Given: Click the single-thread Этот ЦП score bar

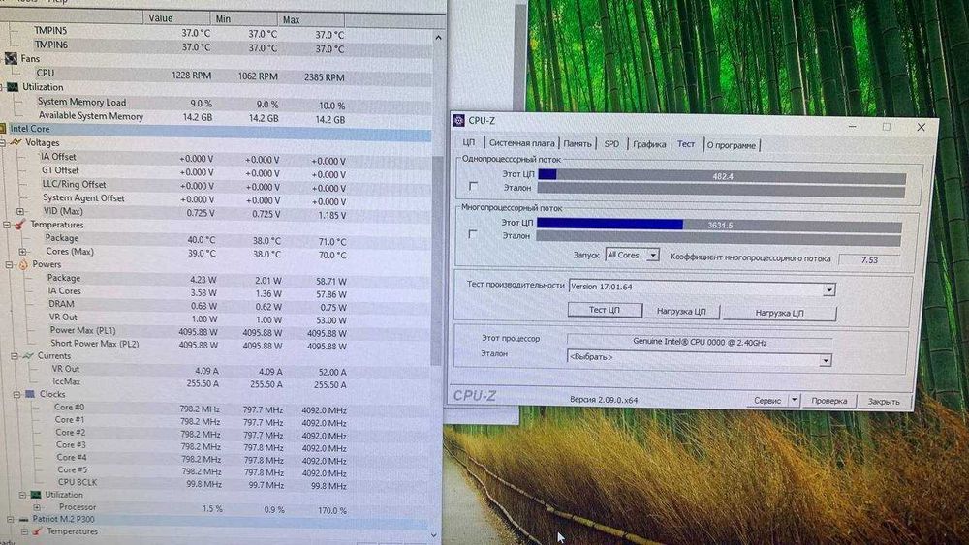Looking at the screenshot, I should 722,176.
